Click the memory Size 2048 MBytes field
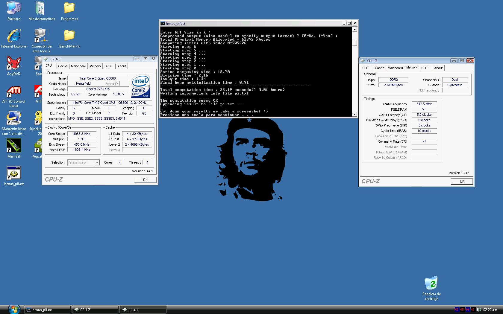This screenshot has height=314, width=503. (393, 85)
